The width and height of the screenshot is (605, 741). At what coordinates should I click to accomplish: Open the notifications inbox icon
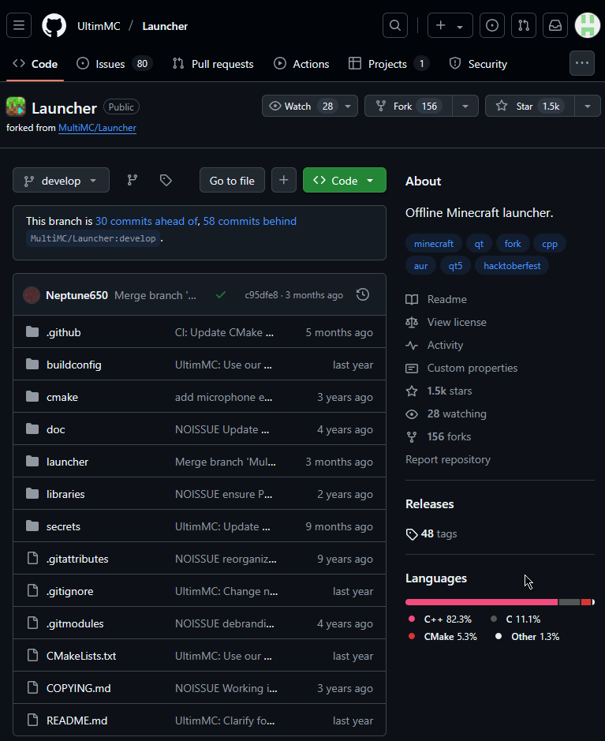[555, 25]
